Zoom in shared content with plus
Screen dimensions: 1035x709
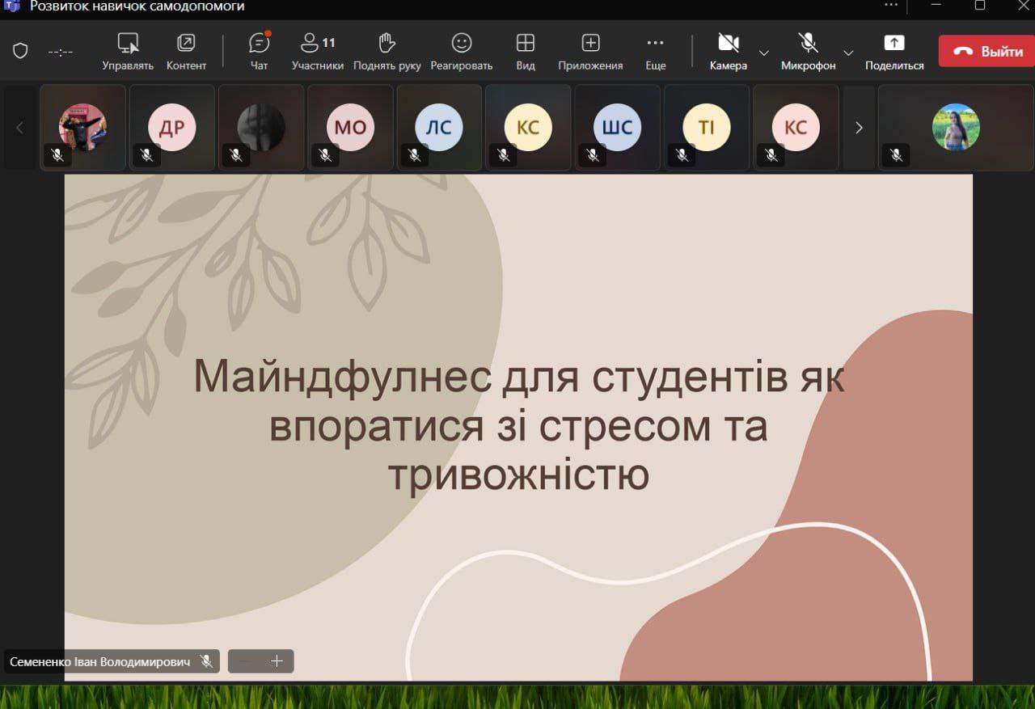(x=277, y=661)
